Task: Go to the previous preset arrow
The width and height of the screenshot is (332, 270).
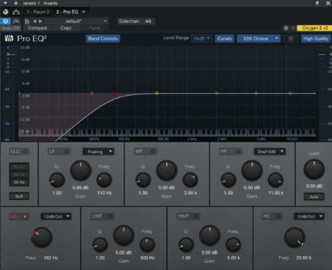Action: coord(34,21)
